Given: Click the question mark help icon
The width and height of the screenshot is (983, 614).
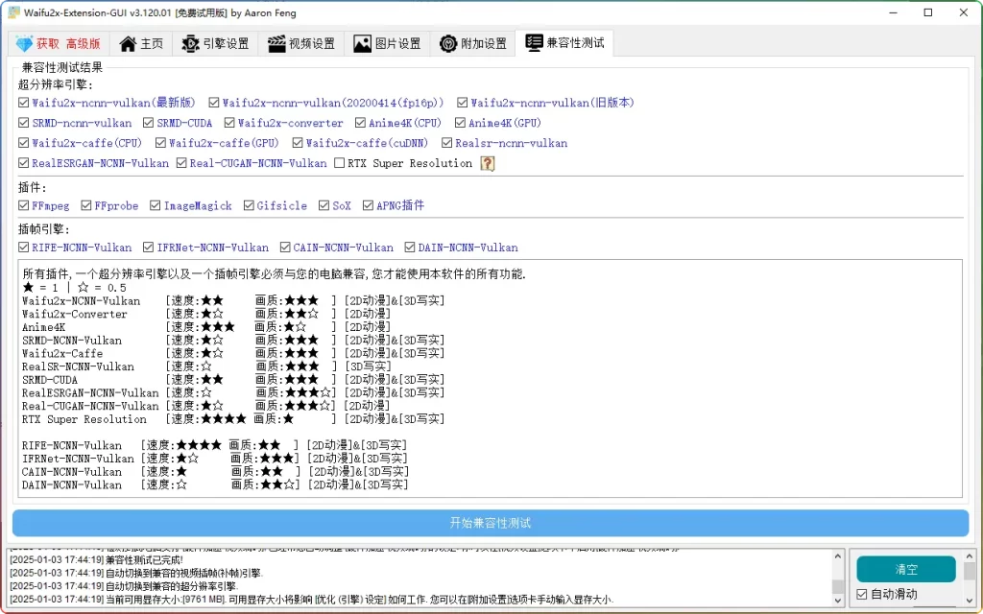Looking at the screenshot, I should 487,163.
